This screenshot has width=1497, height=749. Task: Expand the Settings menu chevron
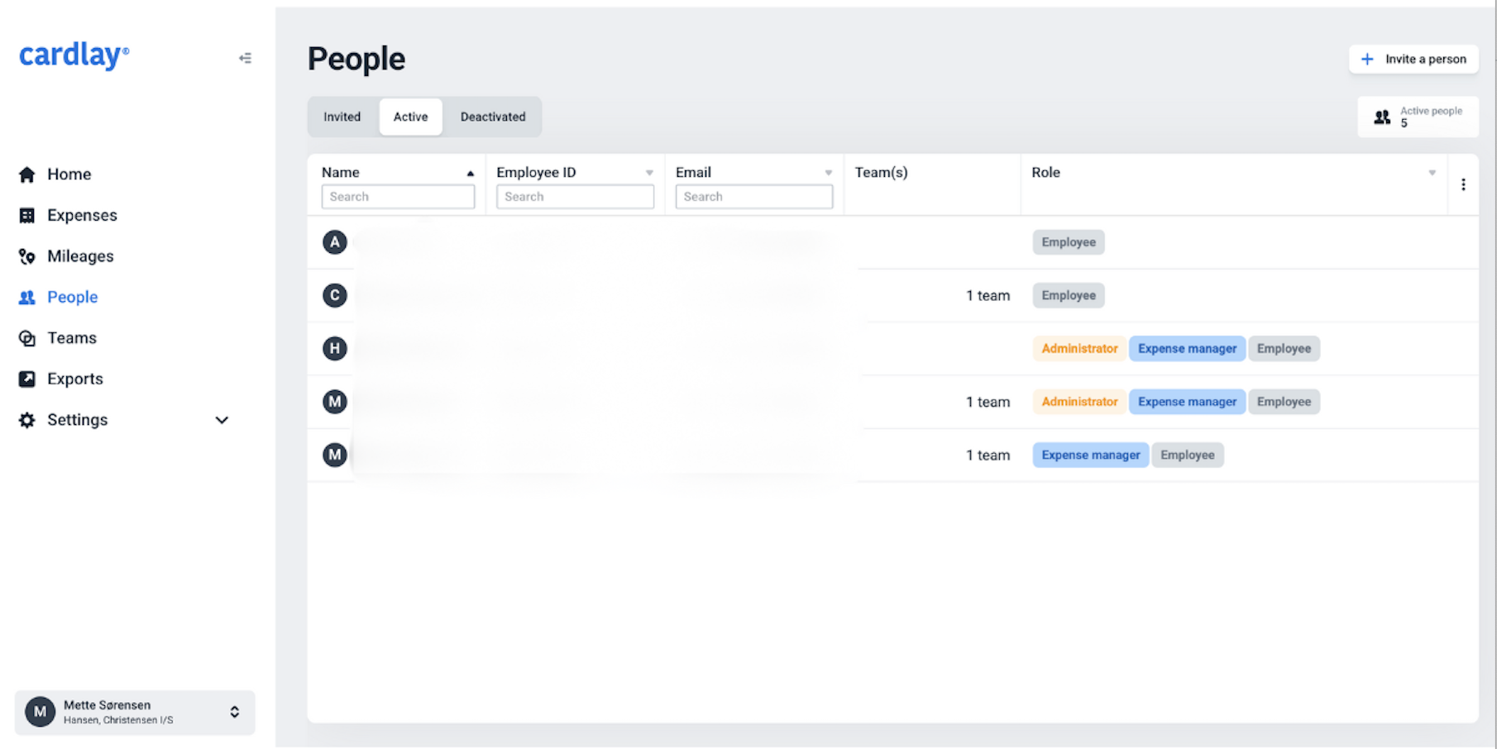(x=222, y=420)
